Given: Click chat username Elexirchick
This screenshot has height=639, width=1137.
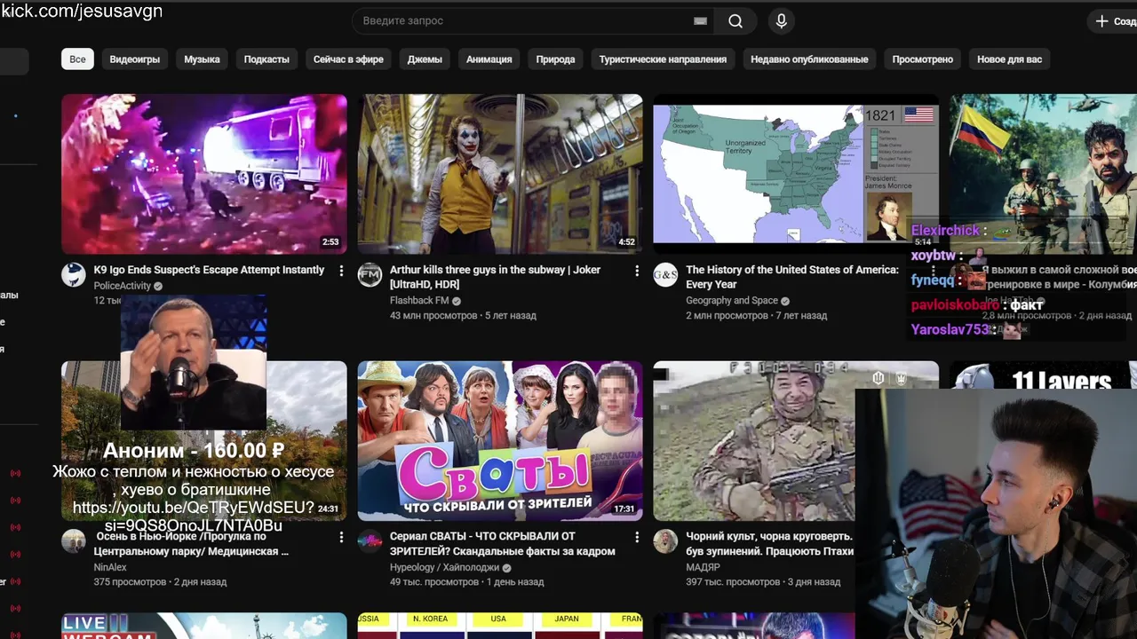Looking at the screenshot, I should (x=945, y=231).
